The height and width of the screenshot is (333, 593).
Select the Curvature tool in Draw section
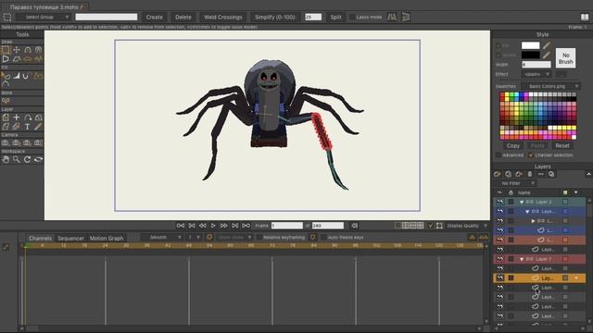[x=39, y=50]
